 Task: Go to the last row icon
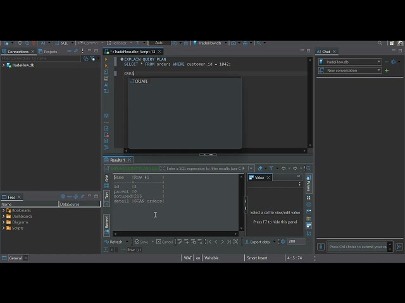(x=229, y=242)
